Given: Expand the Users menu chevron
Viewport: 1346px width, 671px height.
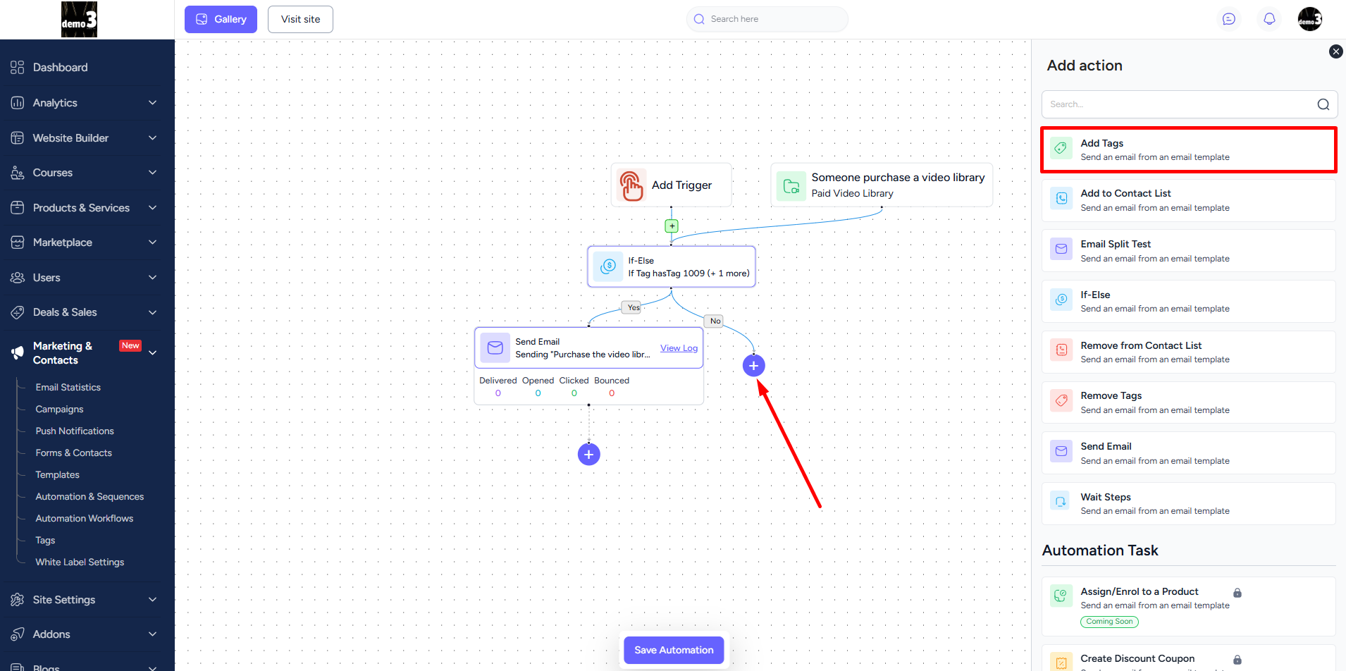Looking at the screenshot, I should point(152,278).
